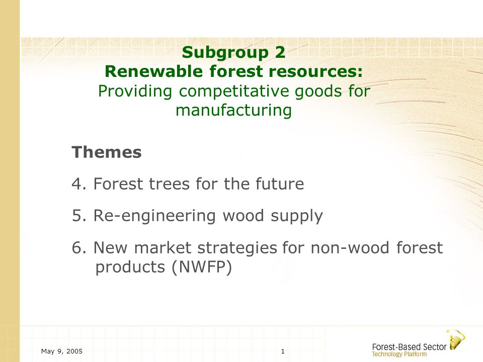Click '4. Forest trees for the future'
The height and width of the screenshot is (362, 483).
(x=188, y=184)
